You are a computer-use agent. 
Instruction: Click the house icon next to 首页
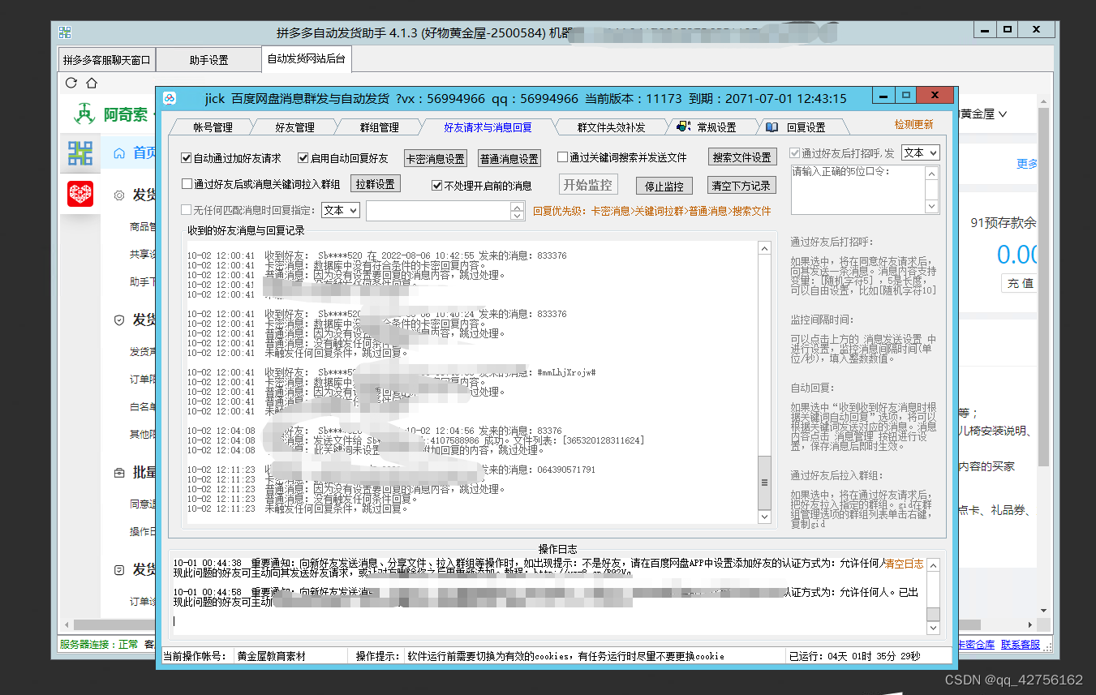point(119,152)
